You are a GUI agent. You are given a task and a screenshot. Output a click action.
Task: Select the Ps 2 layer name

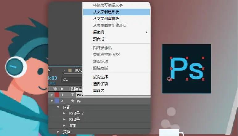80,95
